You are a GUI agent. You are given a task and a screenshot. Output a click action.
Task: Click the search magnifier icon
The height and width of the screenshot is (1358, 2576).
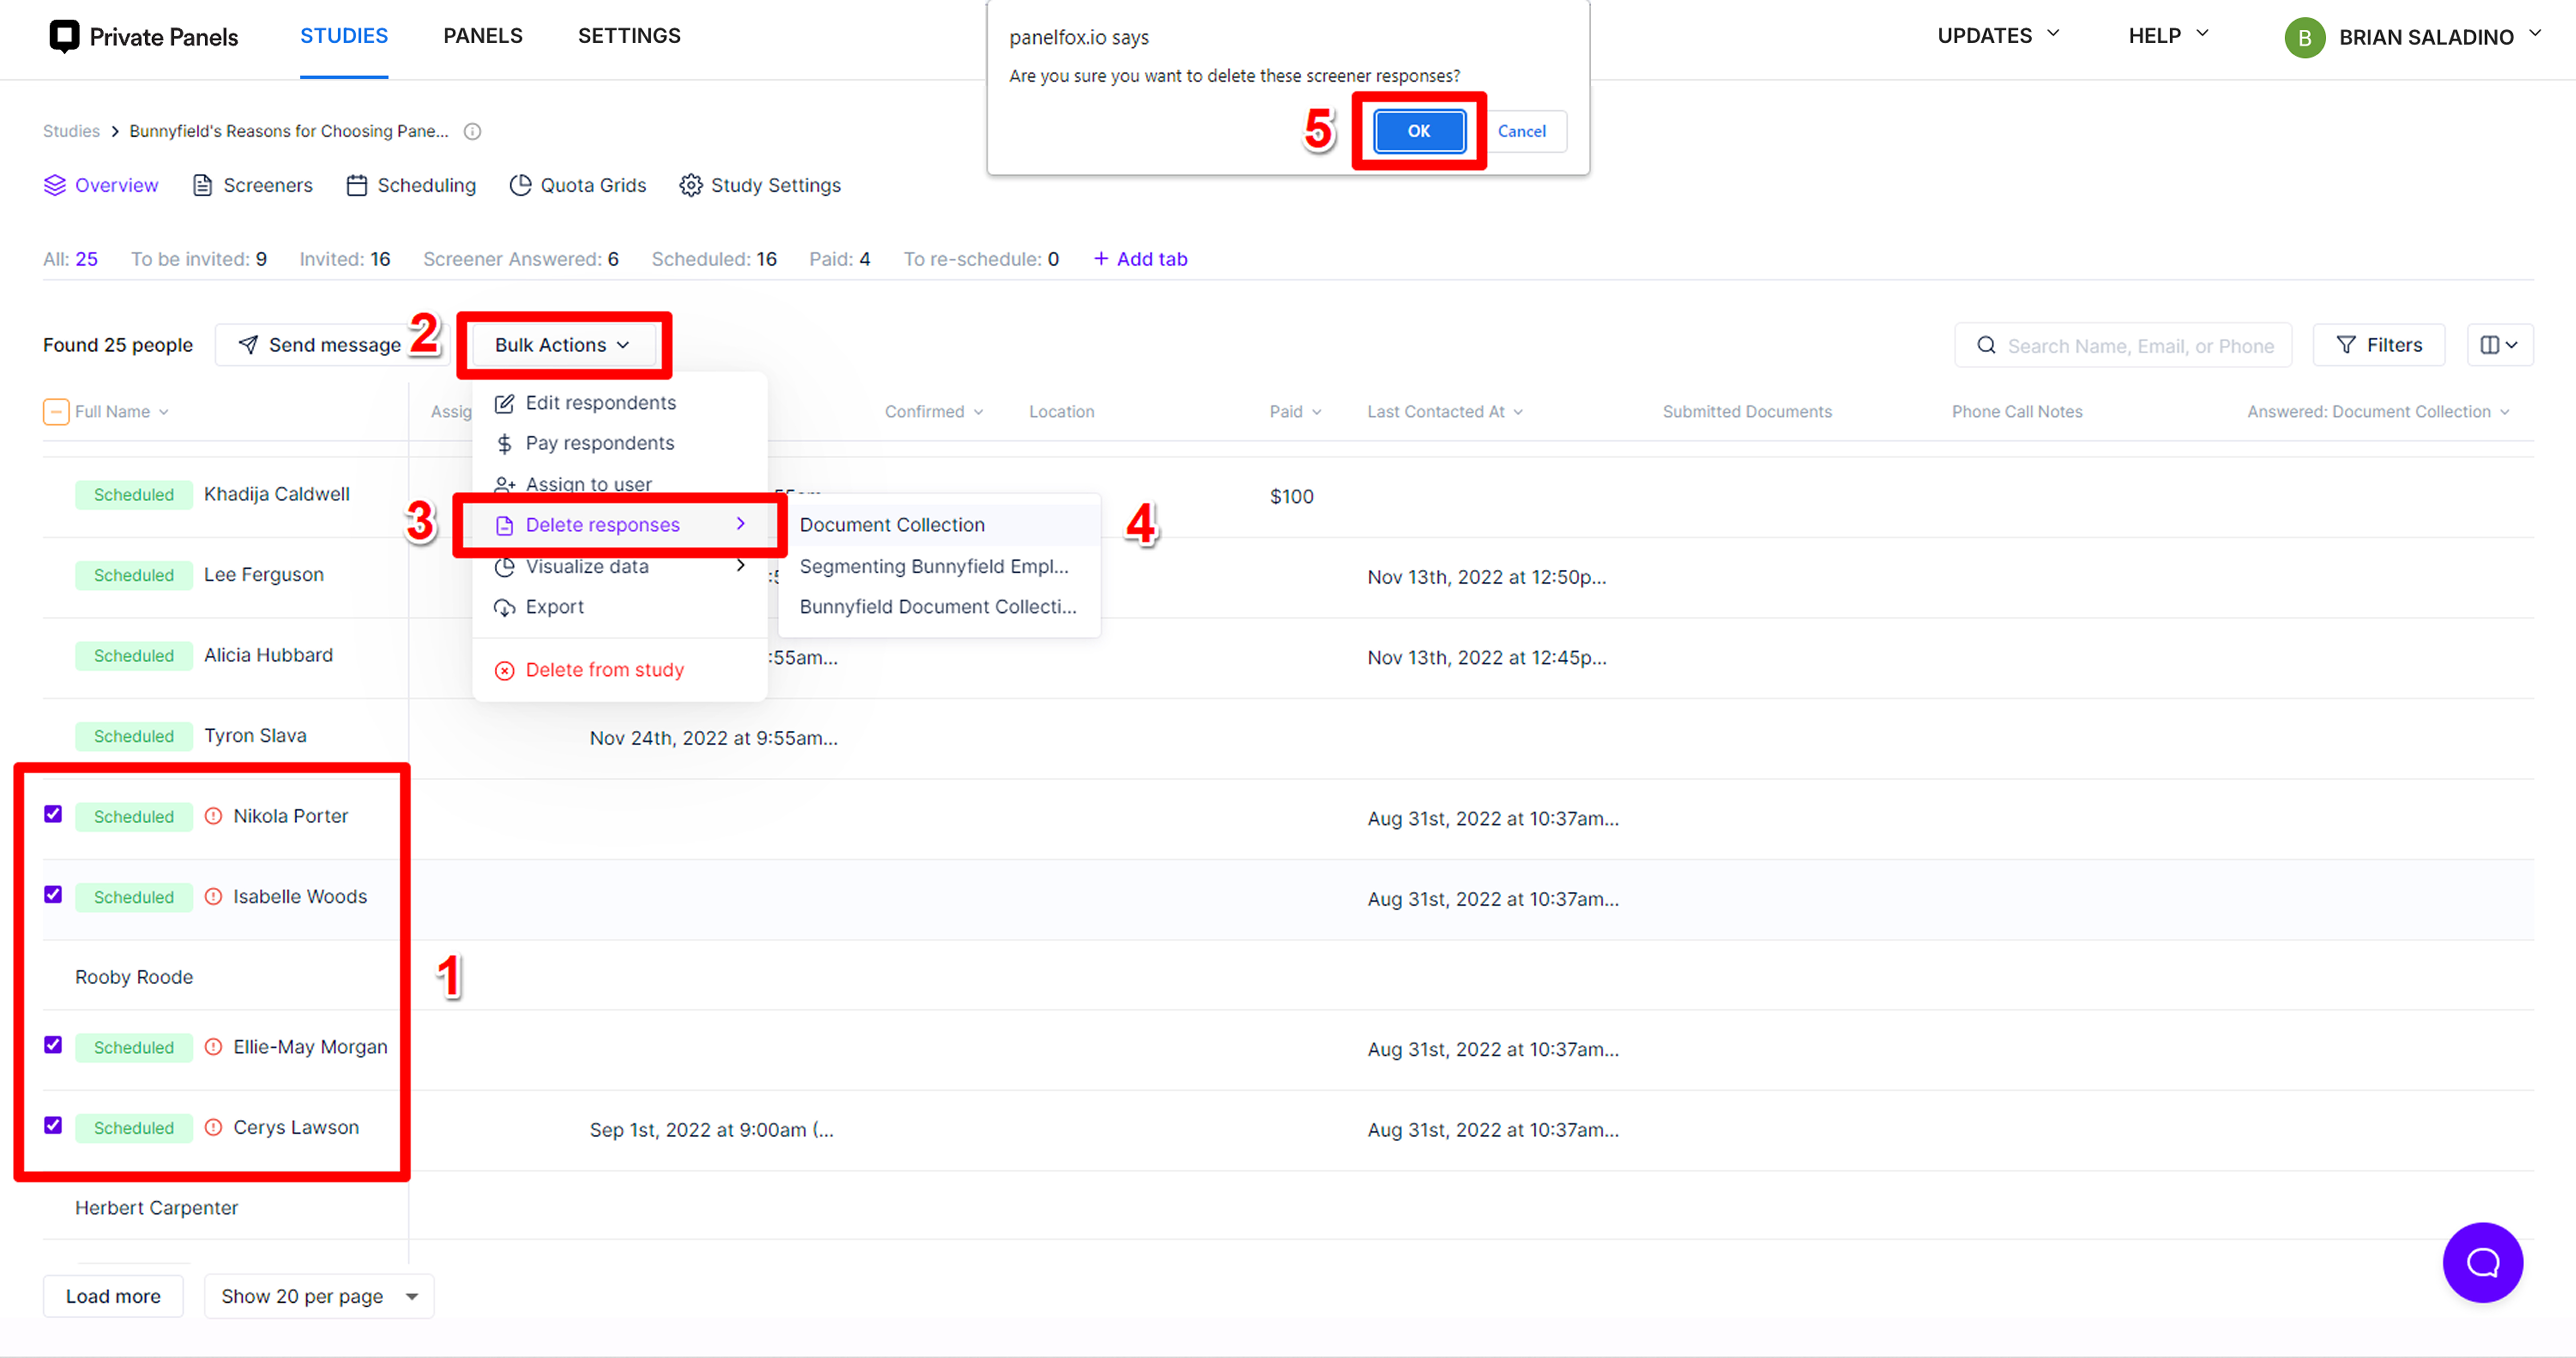[x=1986, y=345]
